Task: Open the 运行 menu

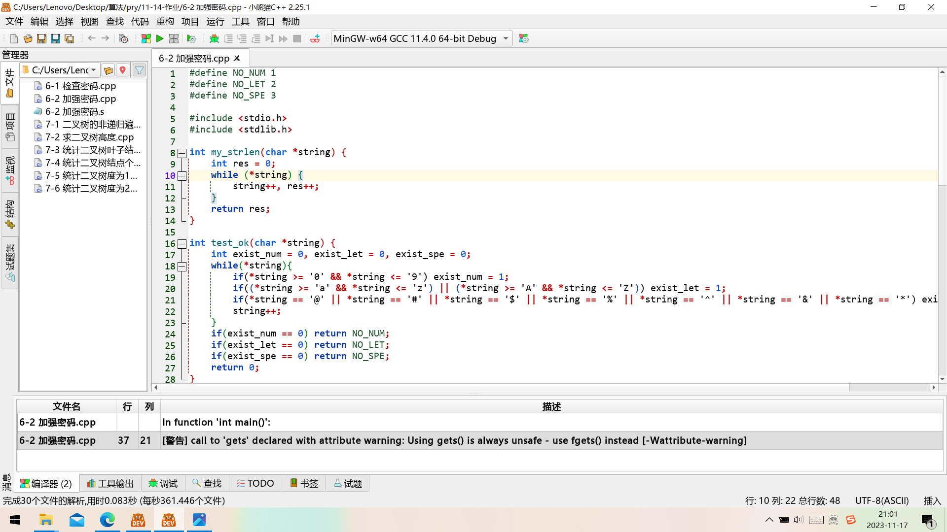Action: (215, 21)
